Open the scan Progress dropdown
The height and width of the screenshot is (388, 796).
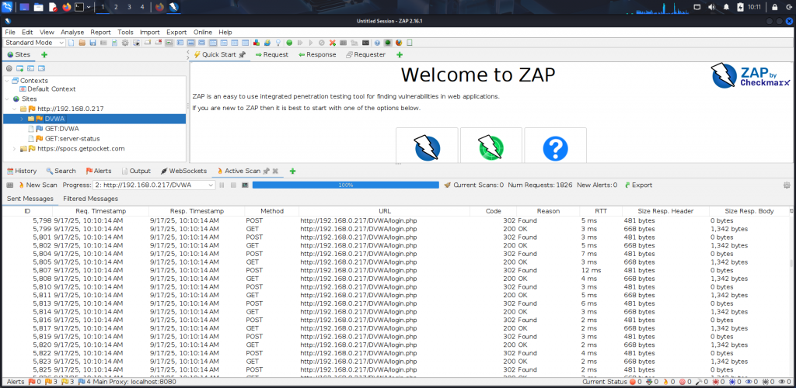point(155,185)
